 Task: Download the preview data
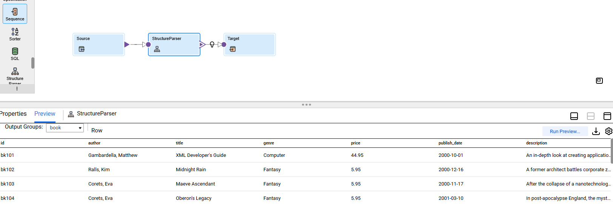click(x=596, y=131)
